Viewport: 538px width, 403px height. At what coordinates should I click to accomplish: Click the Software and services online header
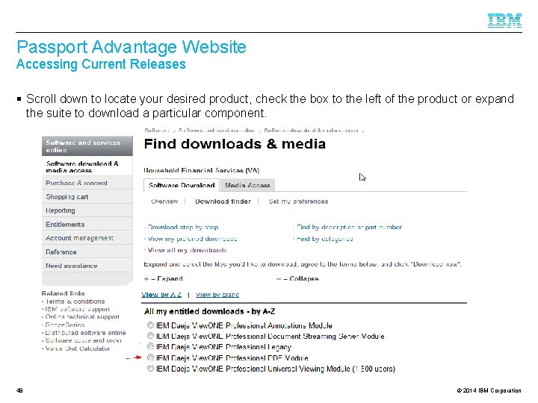87,146
